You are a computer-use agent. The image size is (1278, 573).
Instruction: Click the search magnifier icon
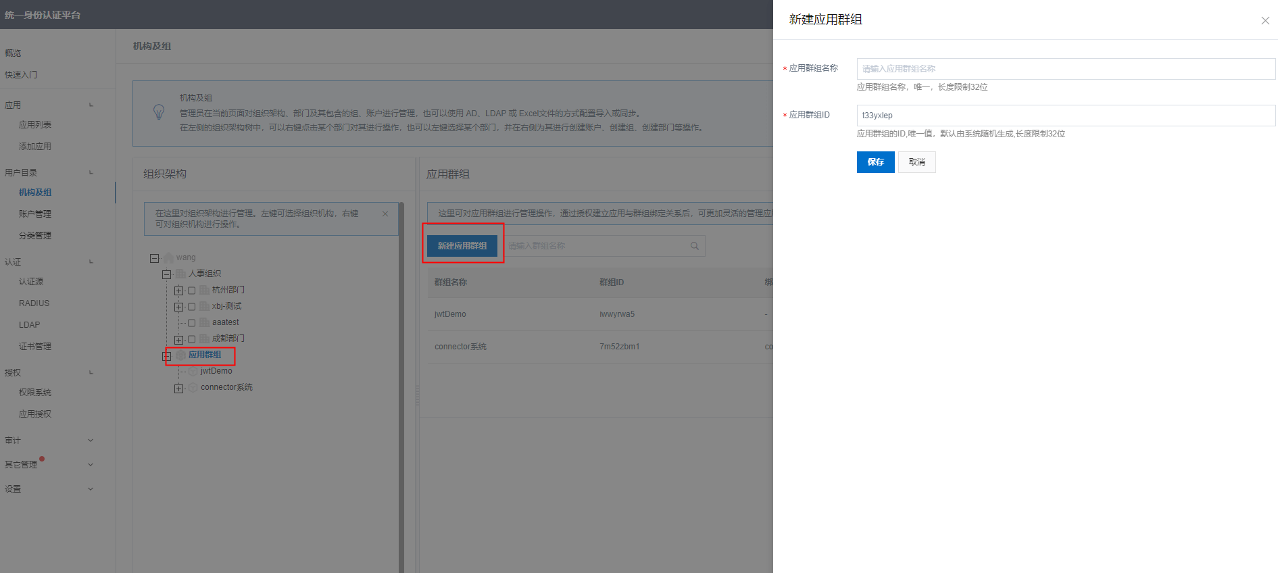pos(695,246)
